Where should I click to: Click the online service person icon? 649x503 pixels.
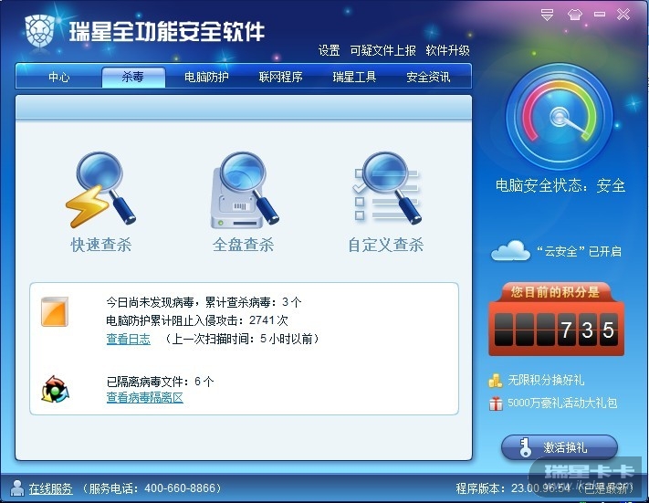[17, 487]
